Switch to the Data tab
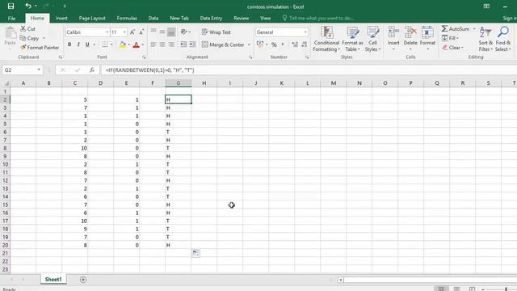Image resolution: width=517 pixels, height=291 pixels. pyautogui.click(x=153, y=18)
